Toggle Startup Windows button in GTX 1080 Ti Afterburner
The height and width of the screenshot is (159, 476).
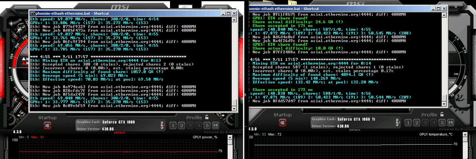[283, 122]
